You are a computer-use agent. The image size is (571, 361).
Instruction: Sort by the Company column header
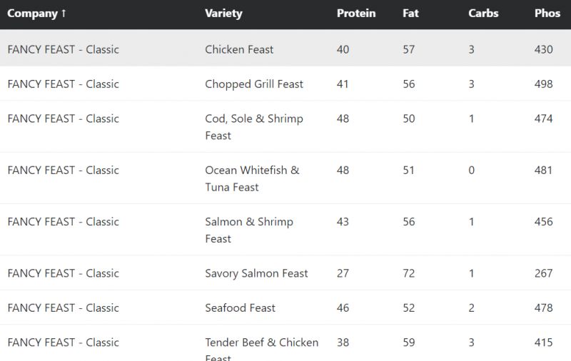tap(37, 14)
